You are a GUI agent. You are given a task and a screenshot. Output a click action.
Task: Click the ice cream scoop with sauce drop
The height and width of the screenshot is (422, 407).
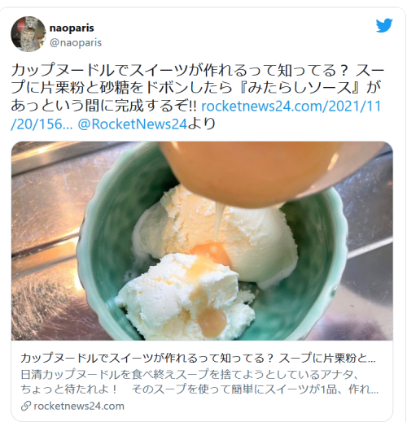[x=187, y=297]
